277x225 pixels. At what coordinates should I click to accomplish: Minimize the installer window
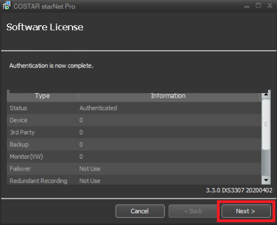pos(247,6)
